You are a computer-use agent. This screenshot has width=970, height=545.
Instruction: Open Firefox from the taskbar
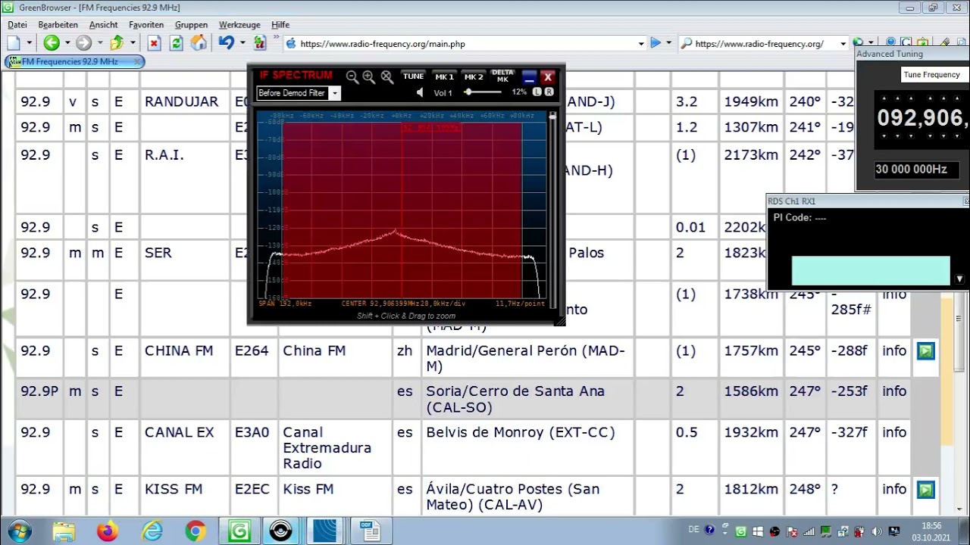[x=108, y=531]
